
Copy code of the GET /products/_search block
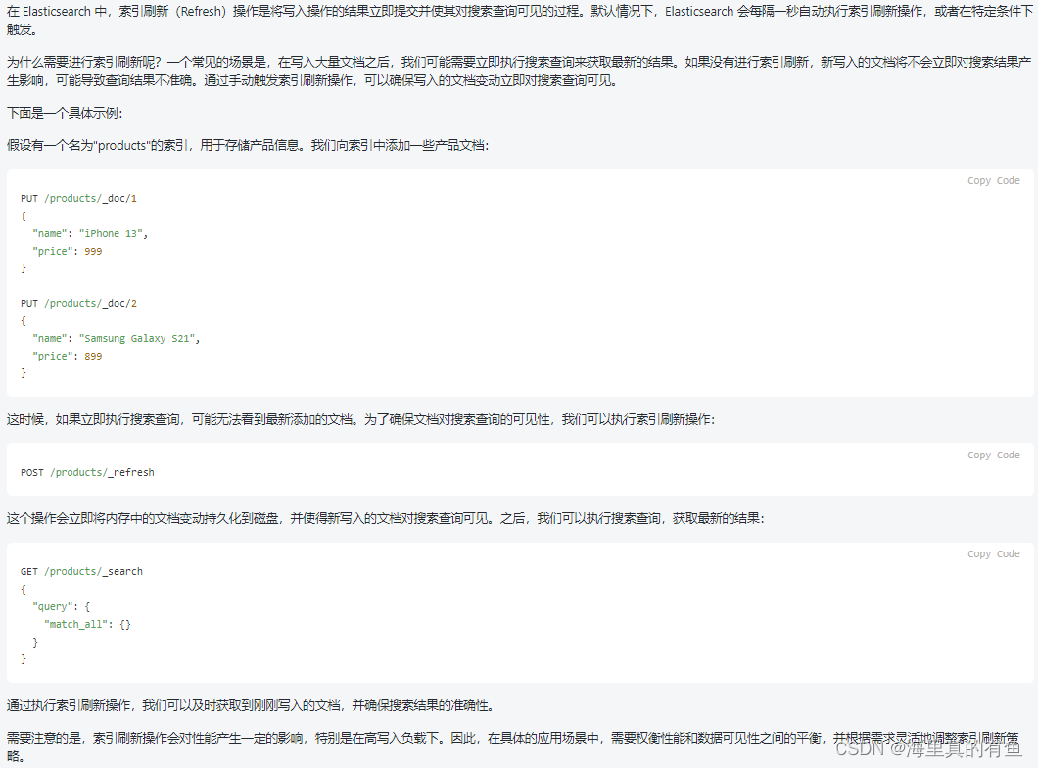pyautogui.click(x=993, y=553)
